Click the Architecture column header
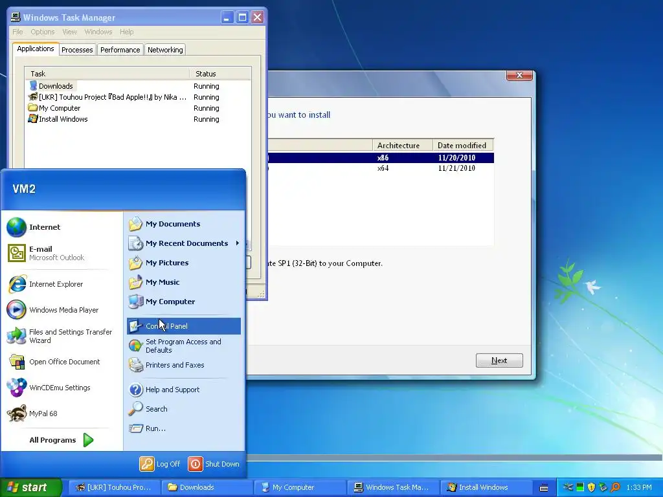The image size is (663, 497). pyautogui.click(x=403, y=146)
